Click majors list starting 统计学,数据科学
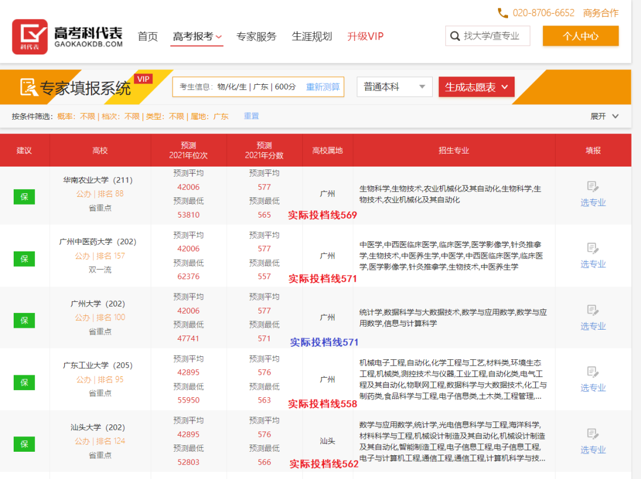This screenshot has width=641, height=479. coord(453,318)
